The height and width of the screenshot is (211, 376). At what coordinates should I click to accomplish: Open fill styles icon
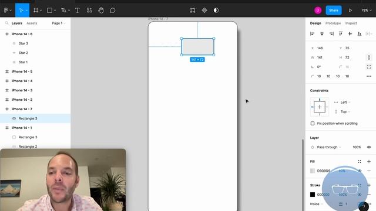[x=360, y=162]
